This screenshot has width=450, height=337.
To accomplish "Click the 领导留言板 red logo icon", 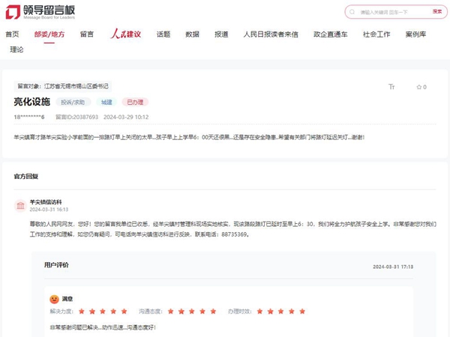I will [13, 12].
